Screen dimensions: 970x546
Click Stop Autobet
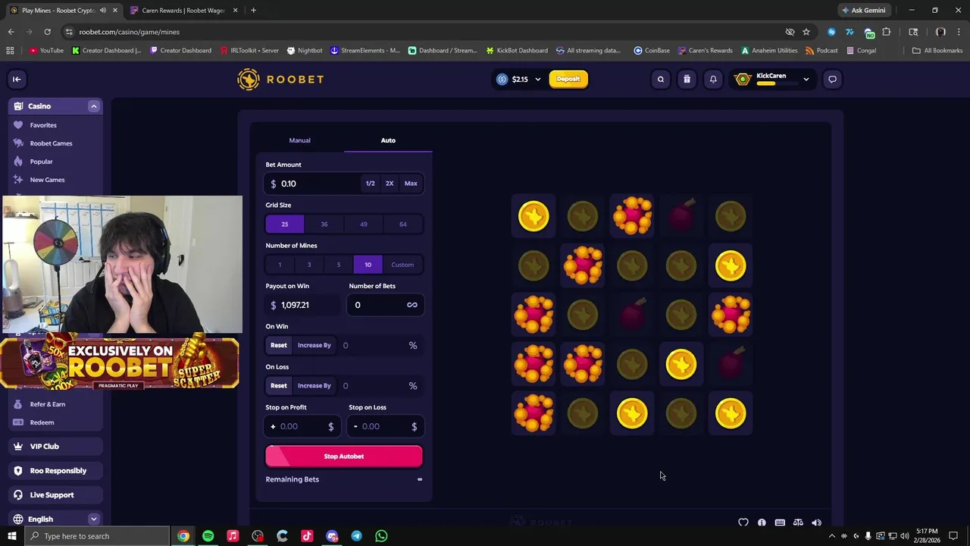(x=344, y=457)
